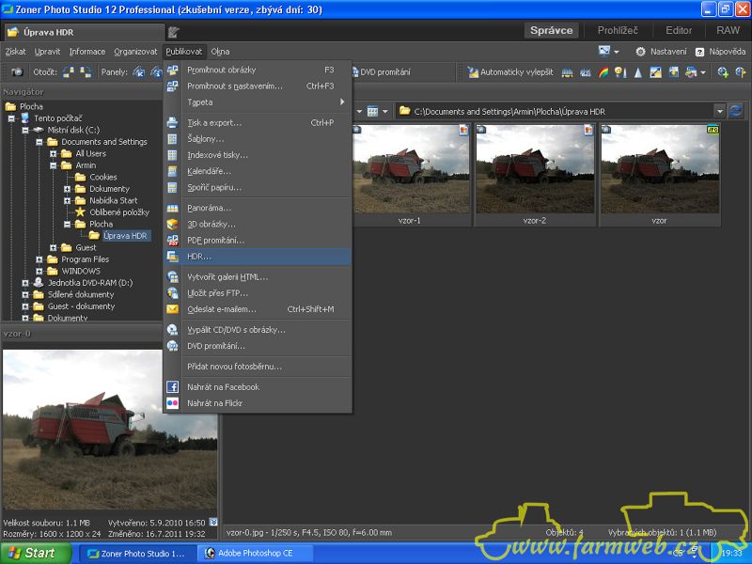
Task: Click the refresh icon beside path bar
Action: (x=736, y=111)
